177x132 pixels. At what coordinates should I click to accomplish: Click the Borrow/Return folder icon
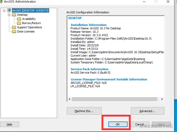tap(19, 23)
